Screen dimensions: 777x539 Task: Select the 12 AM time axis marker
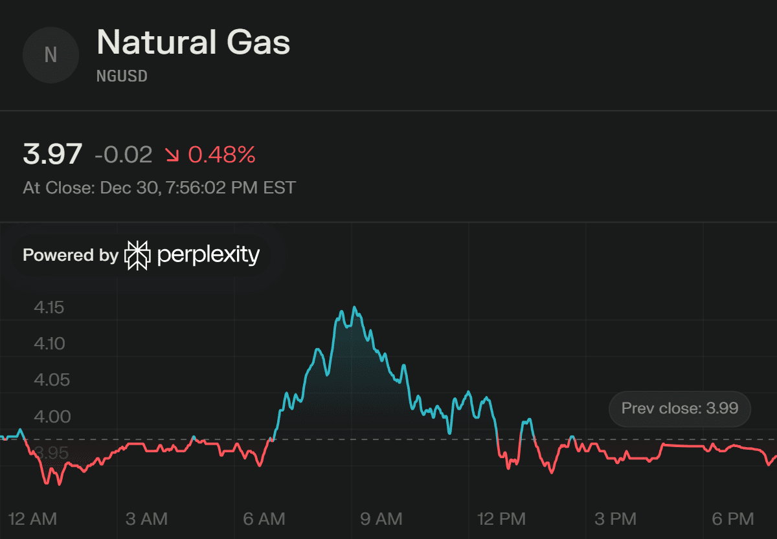pos(32,518)
